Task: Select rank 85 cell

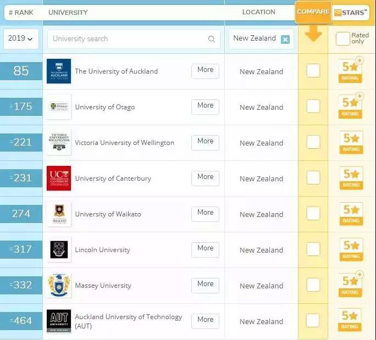Action: tap(21, 71)
